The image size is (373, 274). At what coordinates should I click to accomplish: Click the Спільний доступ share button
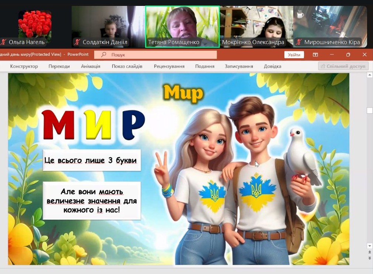click(343, 66)
